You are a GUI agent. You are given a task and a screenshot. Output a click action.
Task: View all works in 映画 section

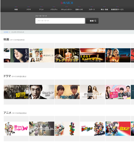point(17,40)
